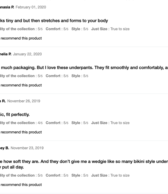Click 'recommend this product' under November 26 review
The width and height of the screenshot is (168, 194).
pos(21,132)
